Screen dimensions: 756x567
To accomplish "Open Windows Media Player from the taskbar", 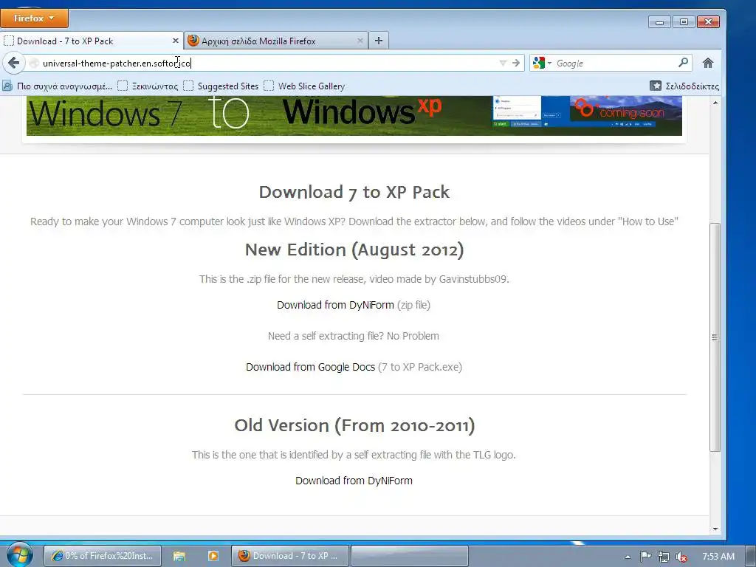I will pos(213,556).
